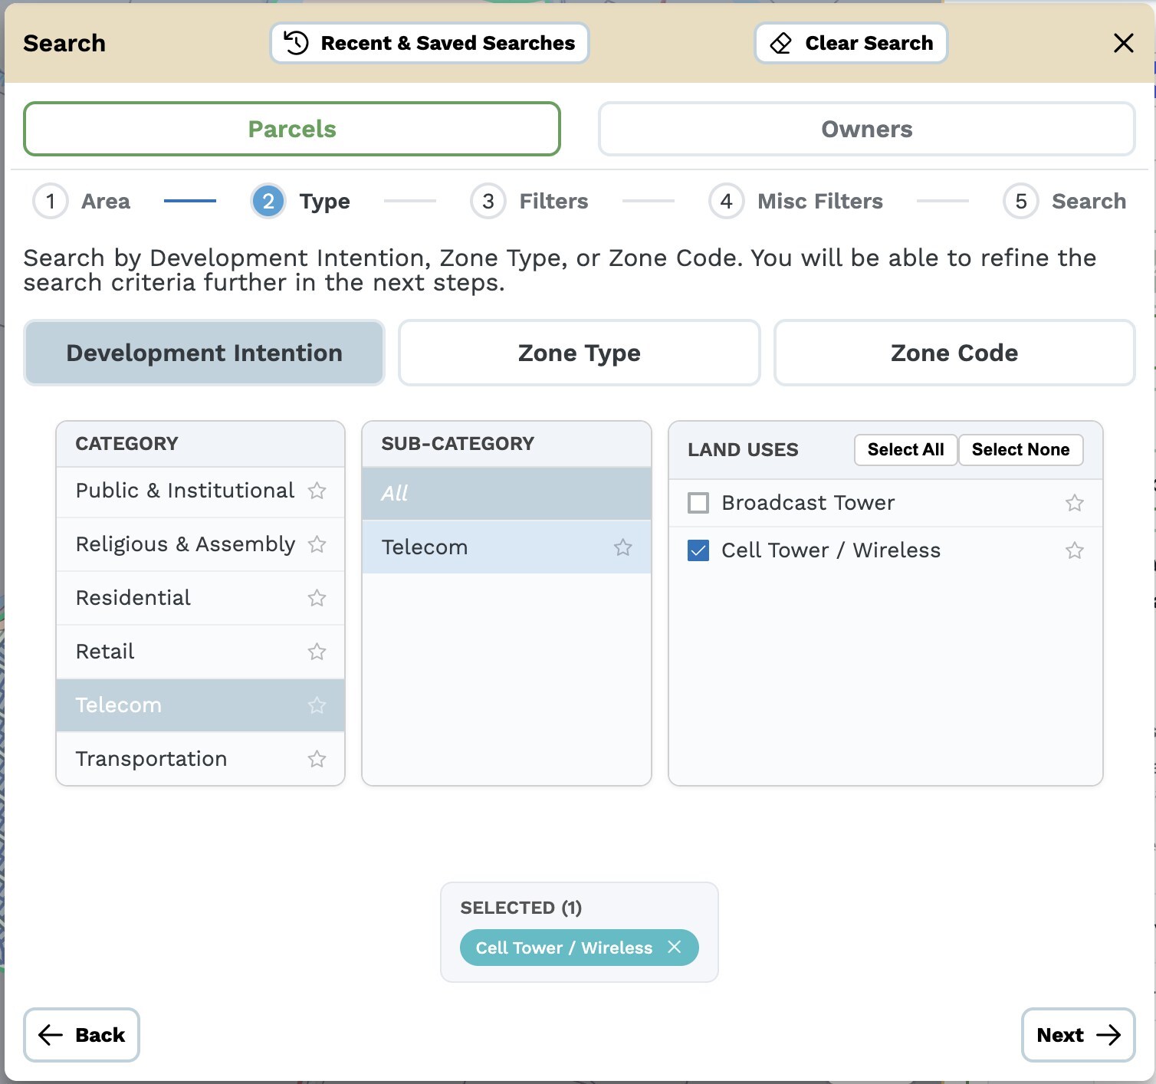Switch to the Owners search tab
This screenshot has width=1156, height=1084.
[866, 129]
